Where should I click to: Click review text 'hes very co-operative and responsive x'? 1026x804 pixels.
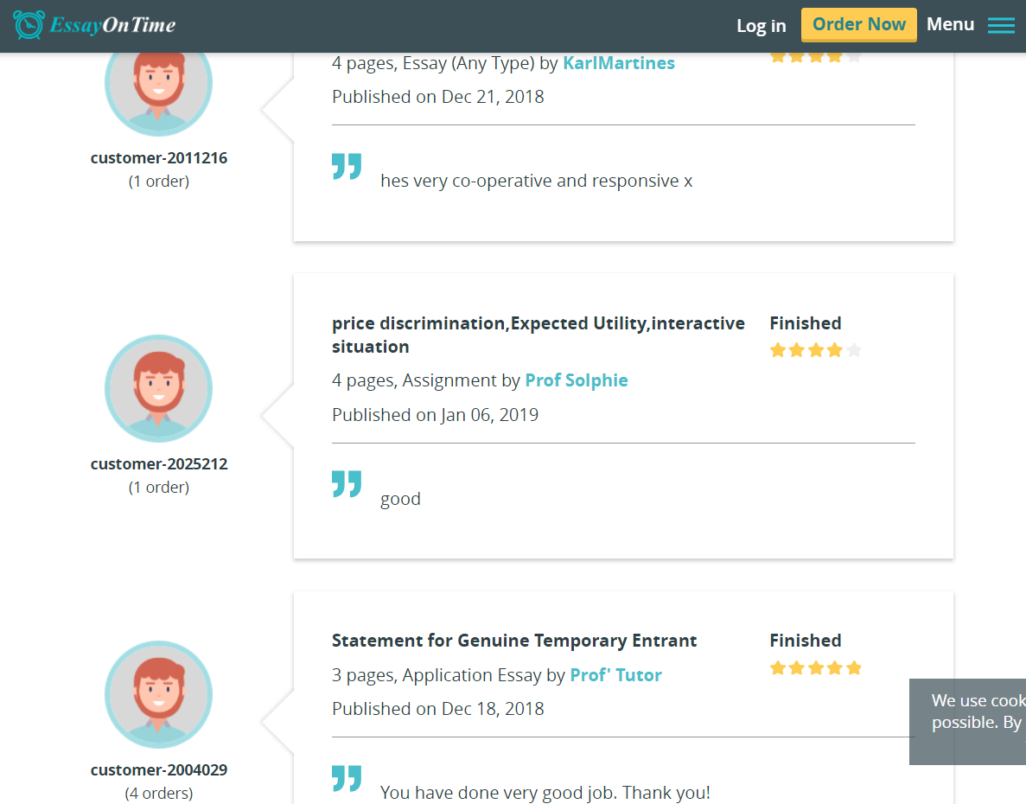pyautogui.click(x=537, y=181)
